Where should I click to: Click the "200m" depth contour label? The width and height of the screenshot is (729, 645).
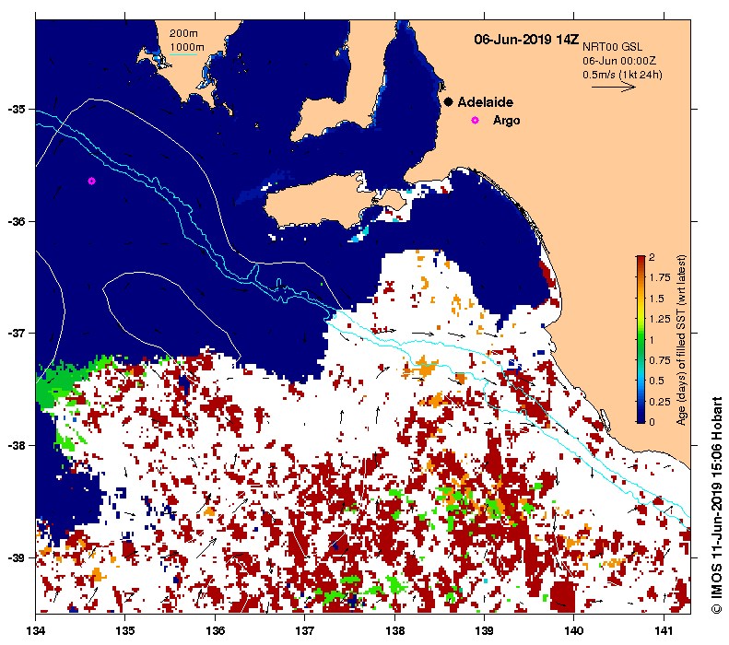click(183, 33)
